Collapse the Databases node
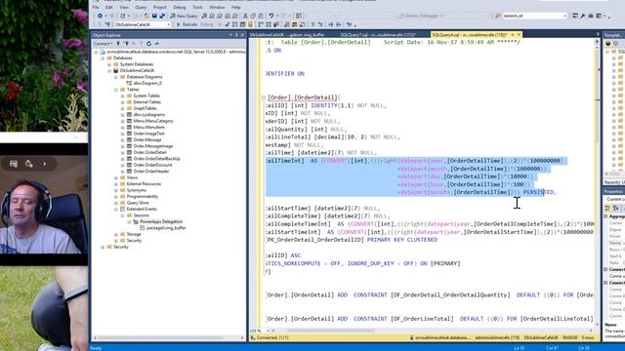 pos(103,58)
